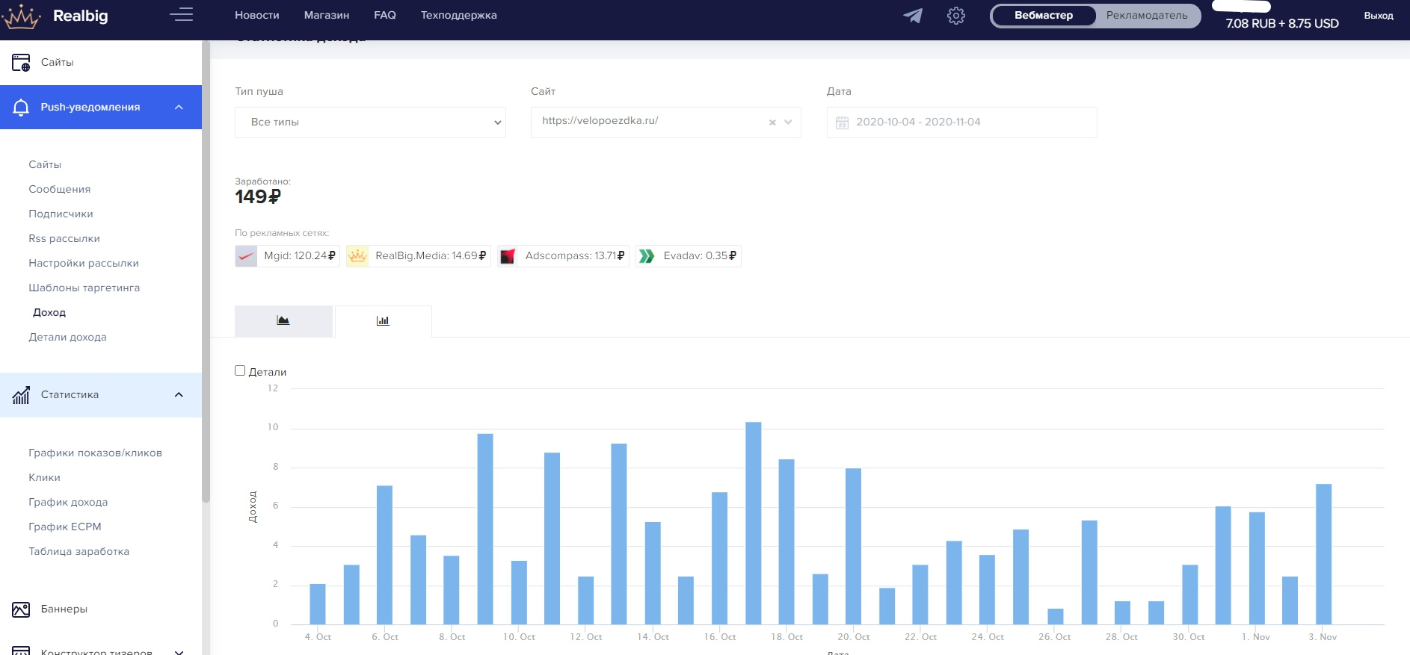Switch to Рекламодатель mode
The height and width of the screenshot is (655, 1410).
coord(1146,16)
